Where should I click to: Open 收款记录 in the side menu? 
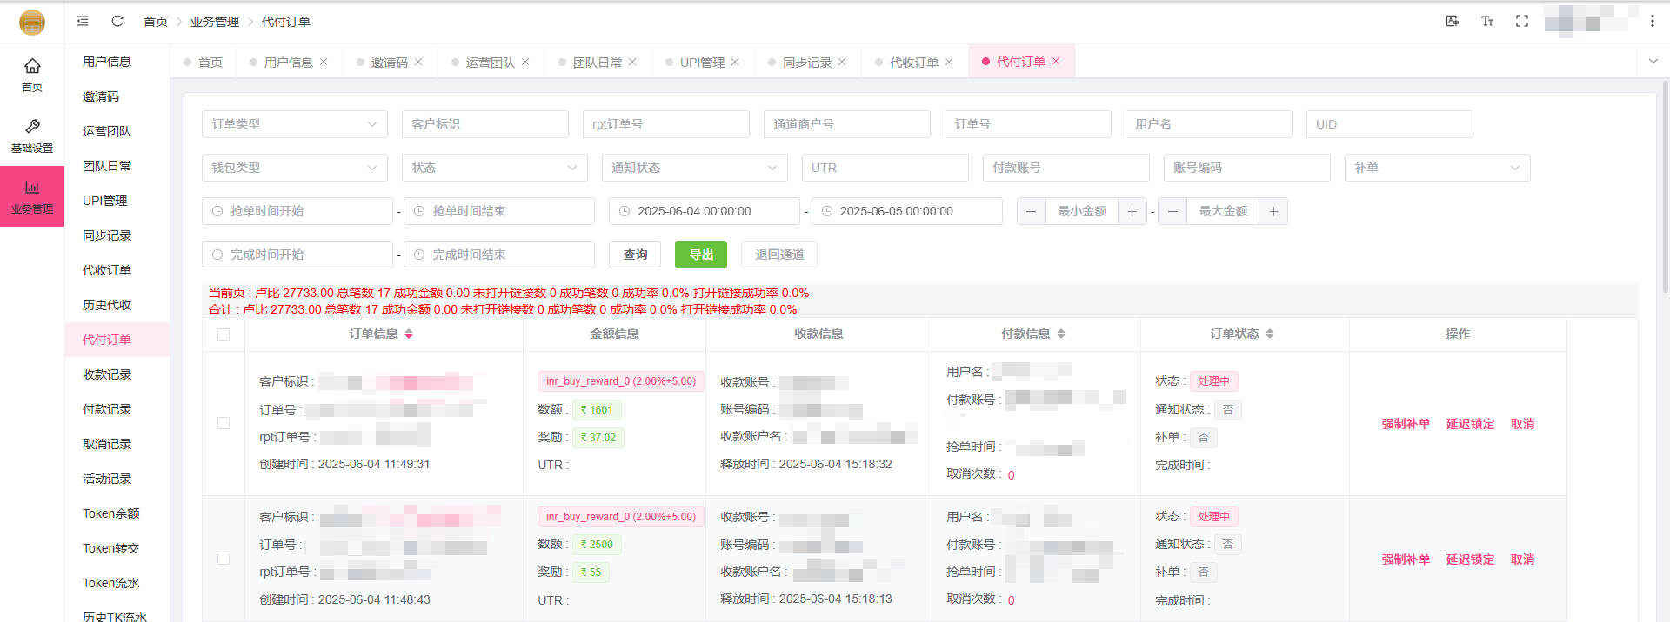click(x=107, y=374)
